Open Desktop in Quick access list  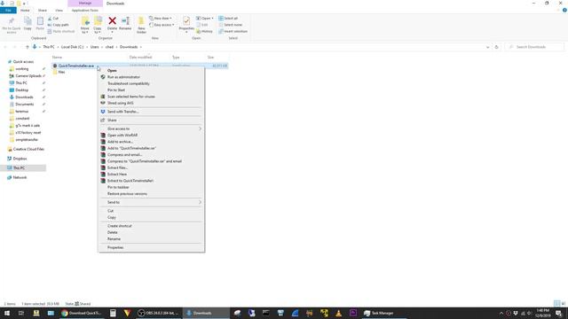(x=21, y=90)
